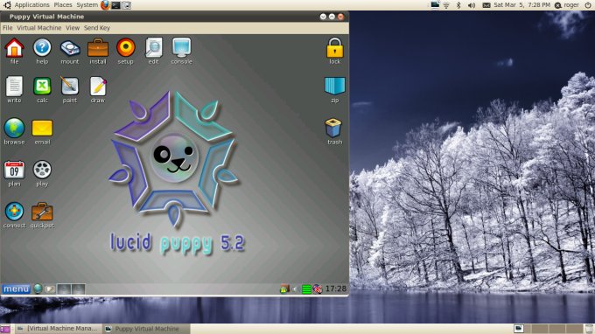Launch the 'install' briefcase icon
595x334 pixels.
click(x=98, y=47)
